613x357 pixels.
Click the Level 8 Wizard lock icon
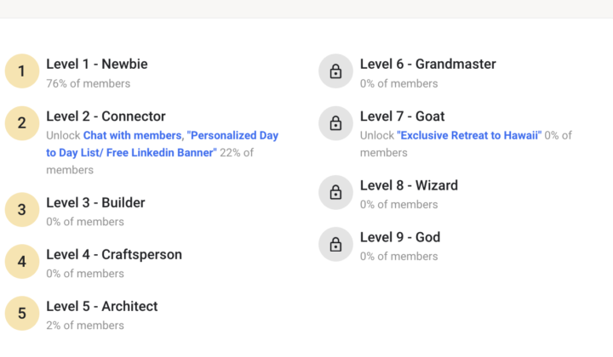335,192
